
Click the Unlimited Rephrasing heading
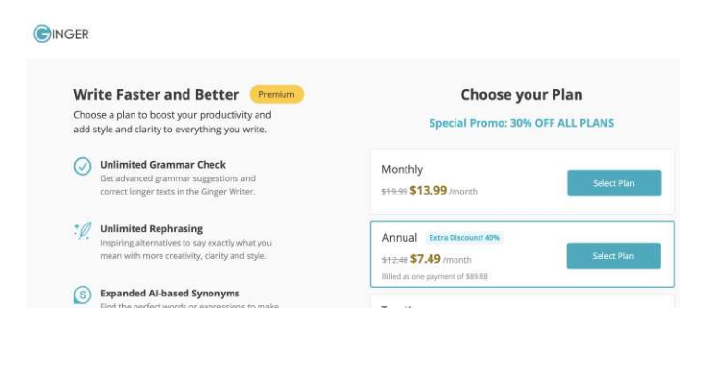(x=152, y=229)
